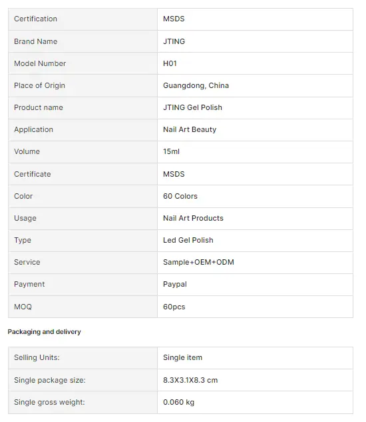Click the H01 model number value

click(x=170, y=63)
